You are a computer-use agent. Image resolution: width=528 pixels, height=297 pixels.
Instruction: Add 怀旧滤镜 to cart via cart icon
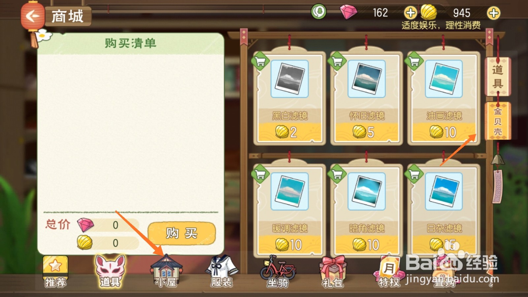coord(337,61)
